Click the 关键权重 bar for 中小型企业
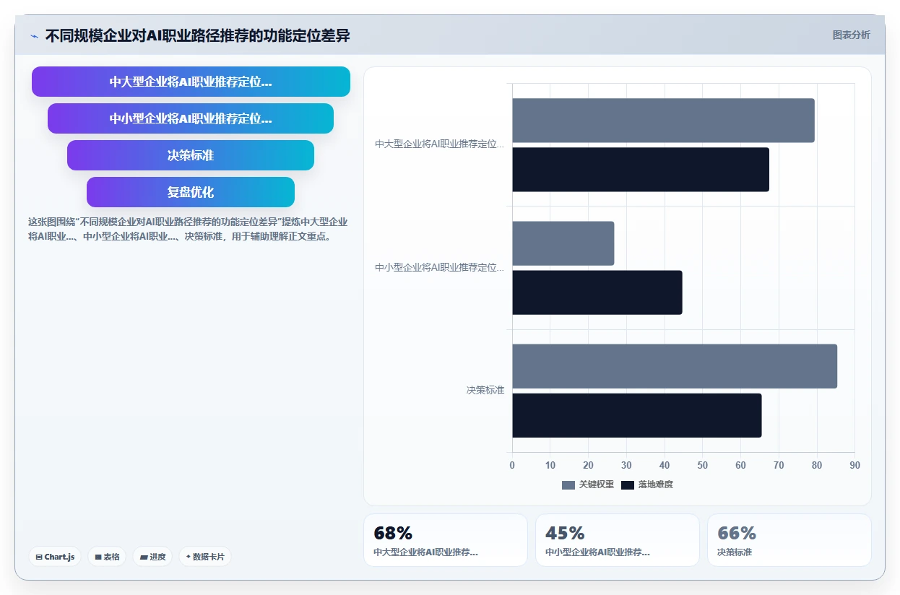Image resolution: width=900 pixels, height=595 pixels. (563, 243)
